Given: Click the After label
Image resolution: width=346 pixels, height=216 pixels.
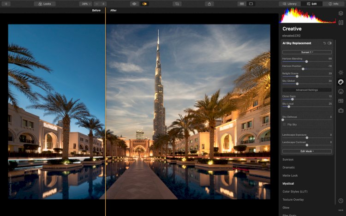Looking at the screenshot, I should pyautogui.click(x=113, y=10).
